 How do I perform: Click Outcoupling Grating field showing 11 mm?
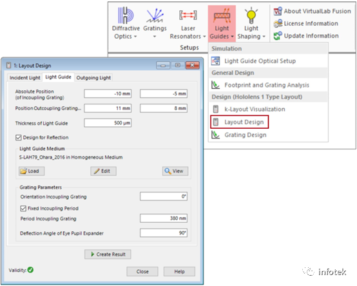click(x=108, y=108)
